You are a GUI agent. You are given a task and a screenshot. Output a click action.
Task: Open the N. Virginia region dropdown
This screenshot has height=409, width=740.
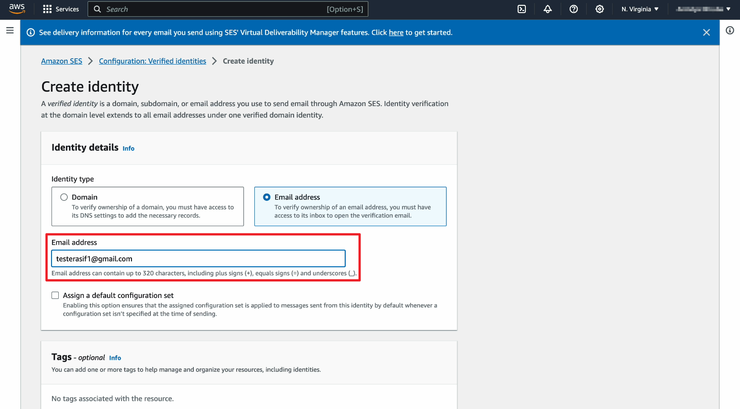click(x=640, y=9)
